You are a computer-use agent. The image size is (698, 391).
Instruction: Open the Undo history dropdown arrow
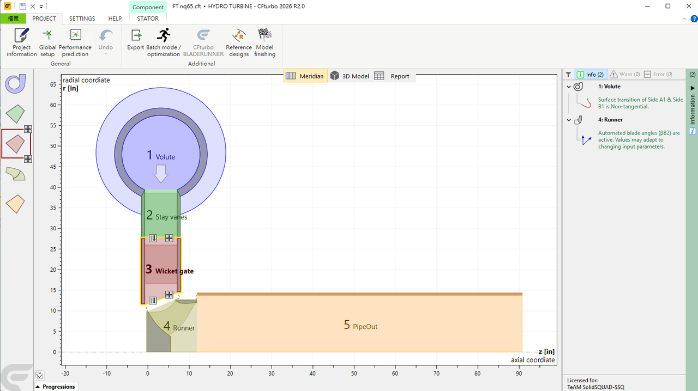pos(106,53)
